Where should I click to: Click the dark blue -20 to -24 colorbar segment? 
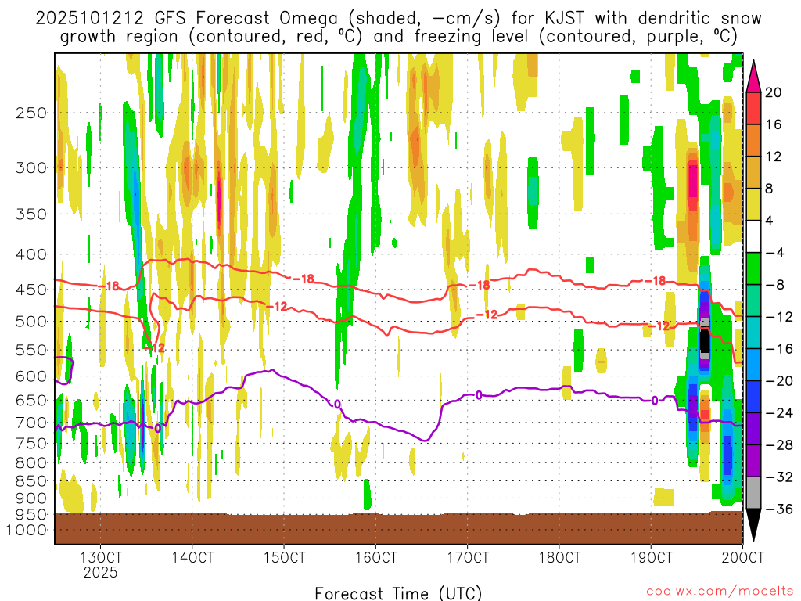tap(753, 397)
